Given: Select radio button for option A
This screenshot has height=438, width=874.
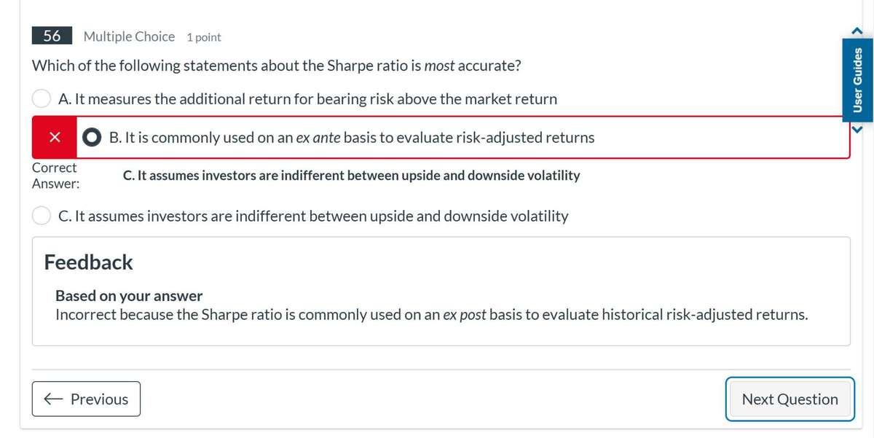Looking at the screenshot, I should click(x=41, y=98).
